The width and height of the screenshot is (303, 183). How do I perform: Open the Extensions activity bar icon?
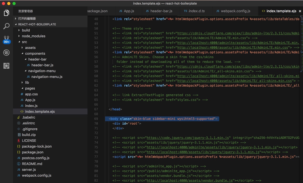click(6, 66)
